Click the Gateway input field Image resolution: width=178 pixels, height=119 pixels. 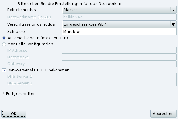119,64
